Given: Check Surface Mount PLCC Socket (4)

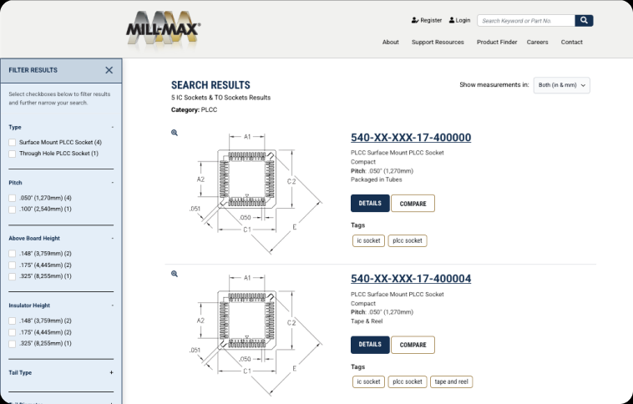Looking at the screenshot, I should click(x=13, y=143).
